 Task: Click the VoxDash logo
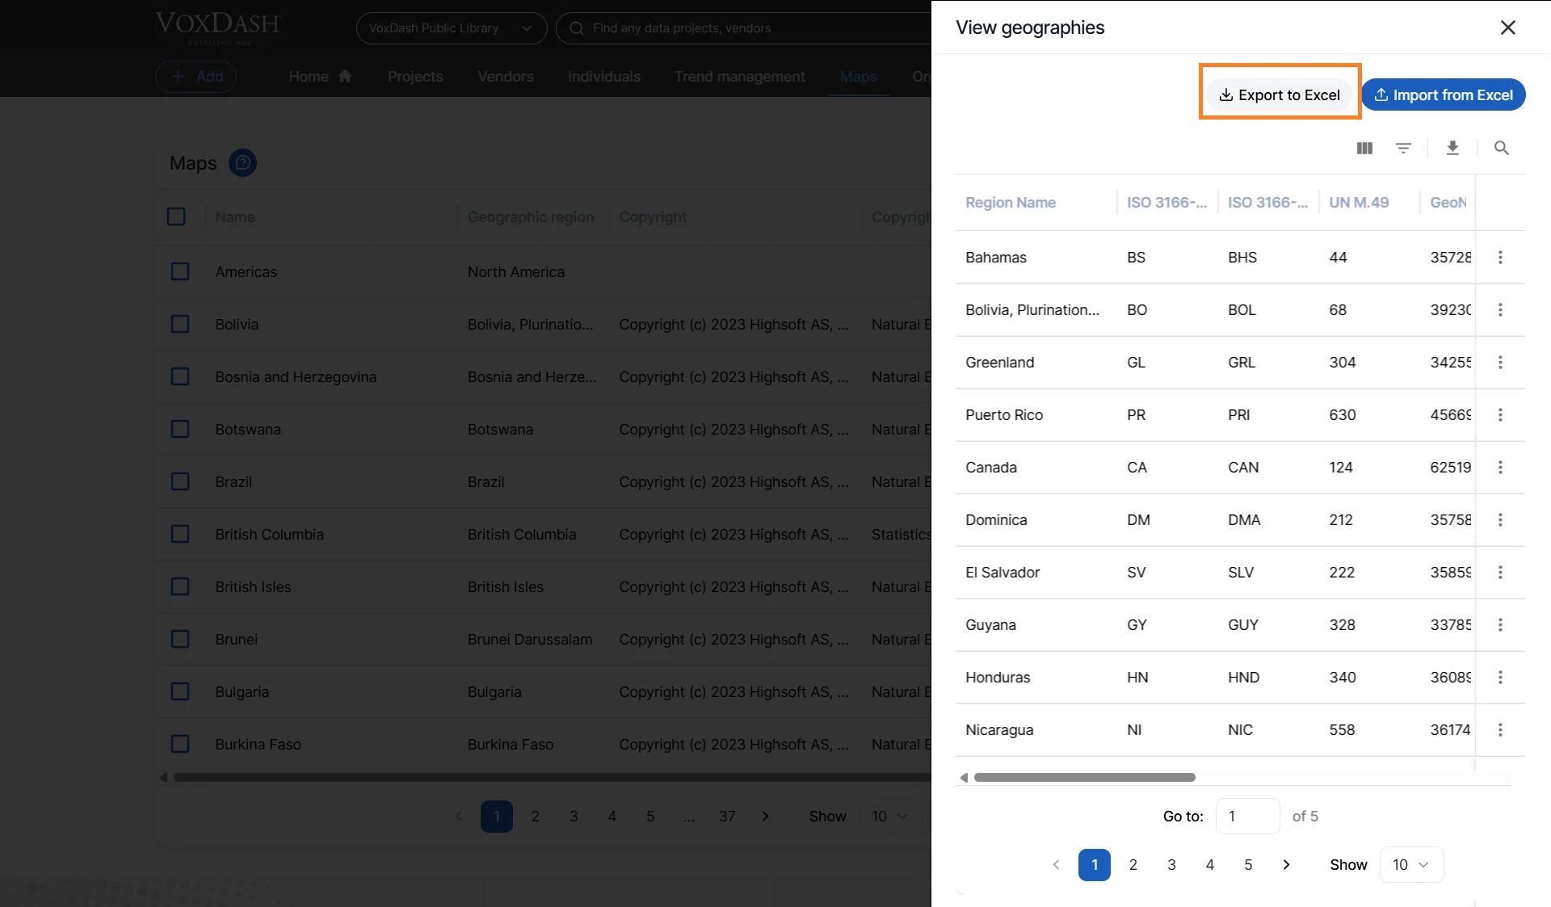click(x=217, y=27)
